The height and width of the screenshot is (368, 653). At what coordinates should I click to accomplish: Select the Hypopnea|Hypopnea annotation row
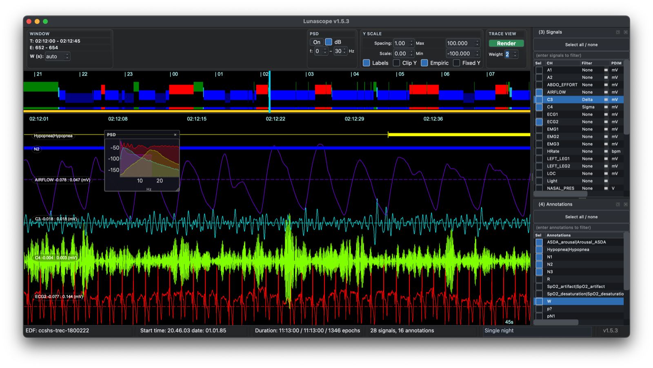(579, 250)
